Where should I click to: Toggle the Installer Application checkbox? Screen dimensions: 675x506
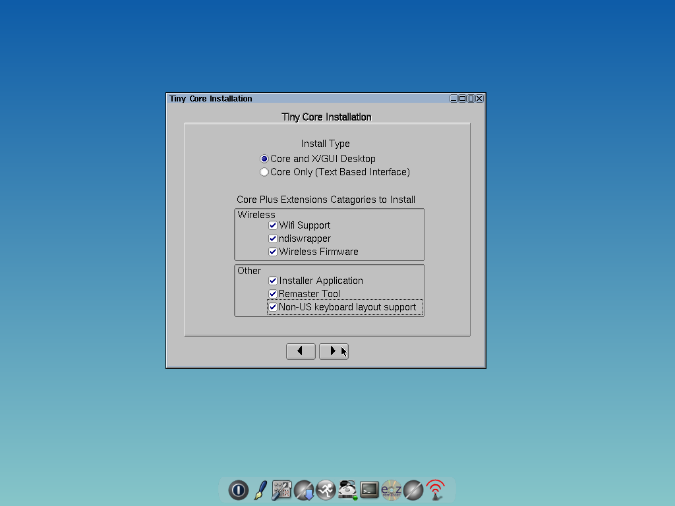(x=272, y=280)
